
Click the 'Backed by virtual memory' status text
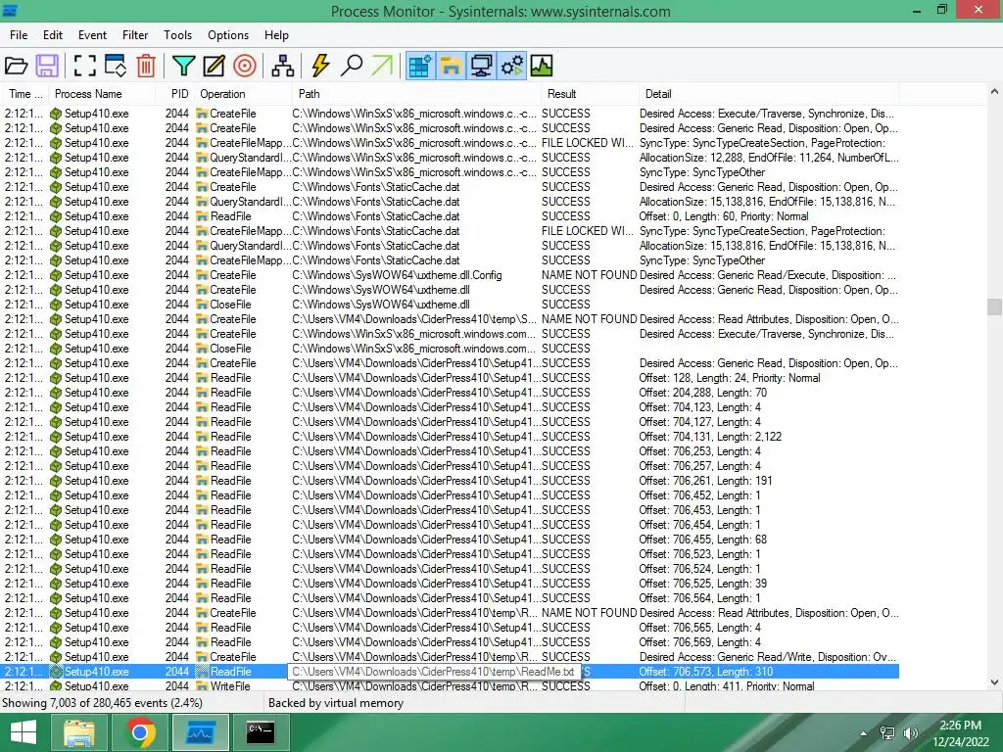[336, 703]
